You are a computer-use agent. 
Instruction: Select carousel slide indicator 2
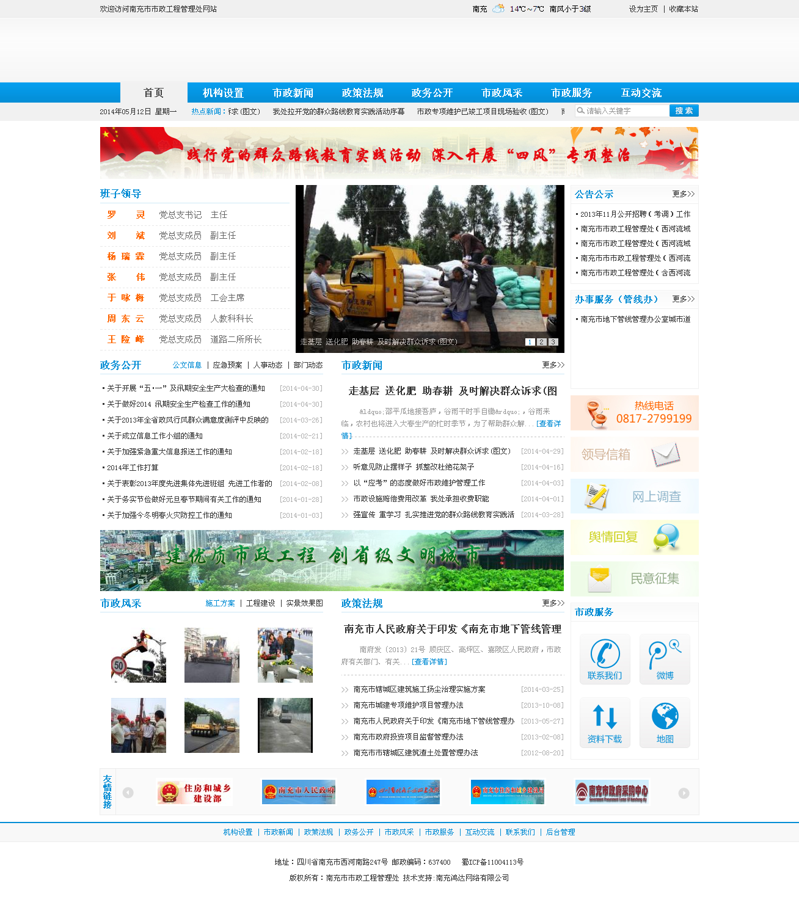541,342
